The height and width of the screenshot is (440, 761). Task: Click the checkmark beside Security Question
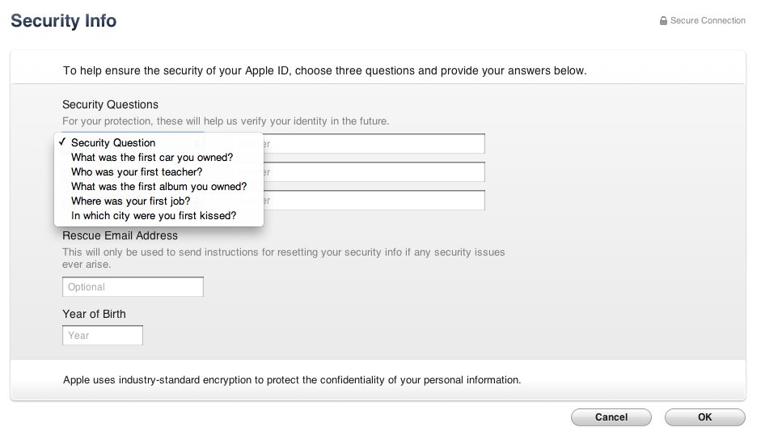(61, 142)
